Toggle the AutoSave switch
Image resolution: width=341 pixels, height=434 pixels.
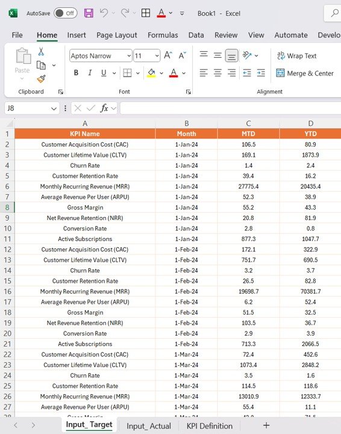(66, 13)
